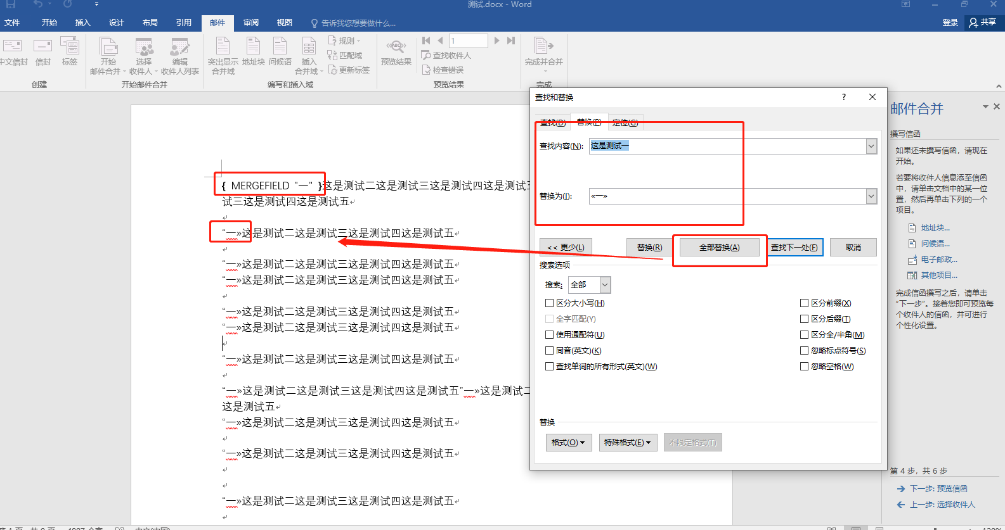Open the 文件 File tab
Screen dimensions: 1005x530
[12, 23]
